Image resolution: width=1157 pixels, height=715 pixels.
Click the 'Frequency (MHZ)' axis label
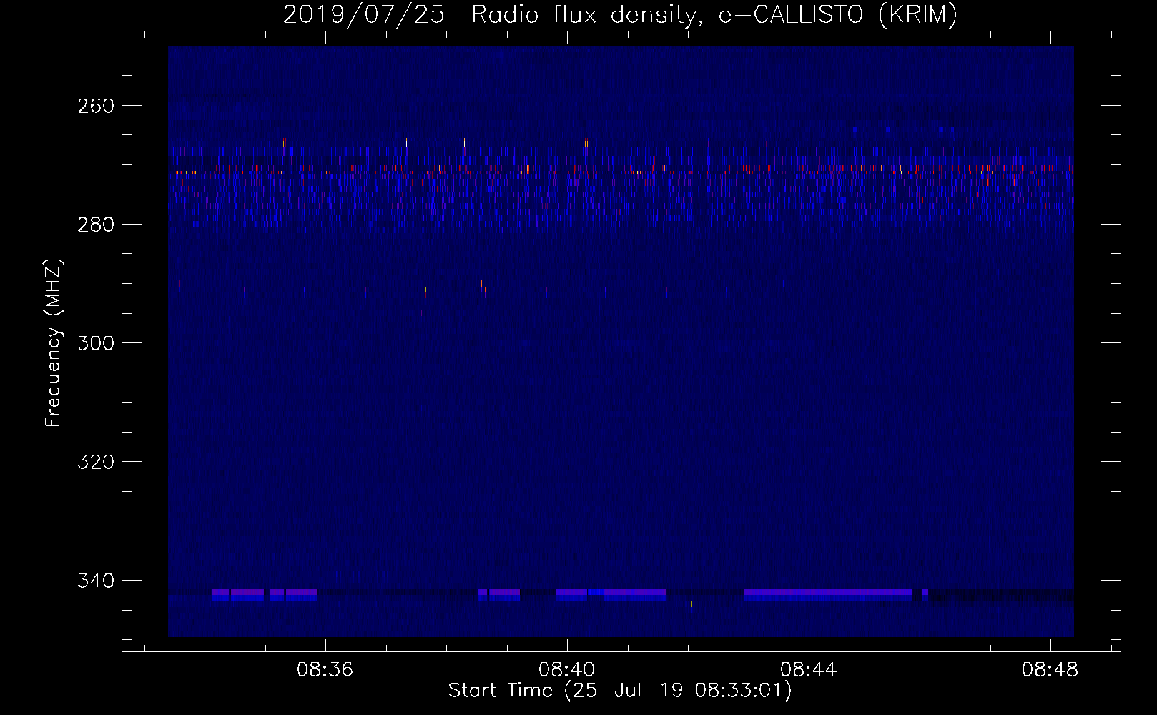coord(54,342)
